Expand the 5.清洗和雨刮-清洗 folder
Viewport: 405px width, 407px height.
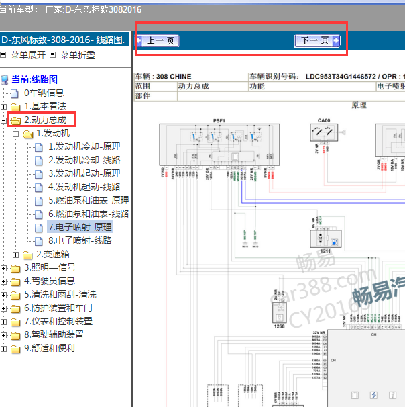tap(3, 296)
